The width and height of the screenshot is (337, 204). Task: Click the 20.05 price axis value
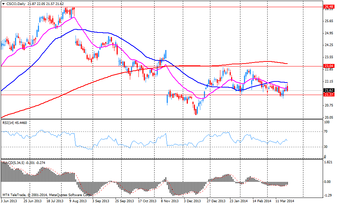point(329,118)
